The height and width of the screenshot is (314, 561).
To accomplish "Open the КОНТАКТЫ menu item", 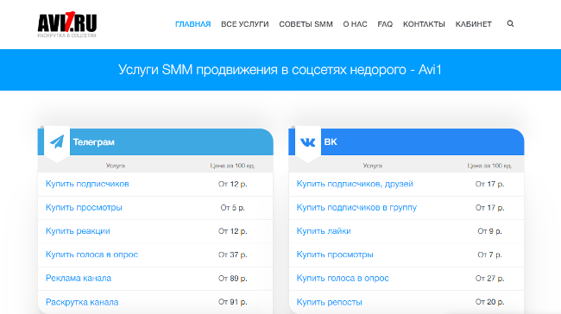I will pos(424,24).
